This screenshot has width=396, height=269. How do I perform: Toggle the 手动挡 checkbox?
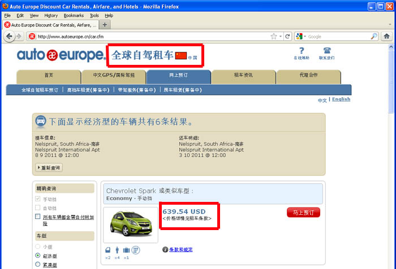click(x=38, y=199)
